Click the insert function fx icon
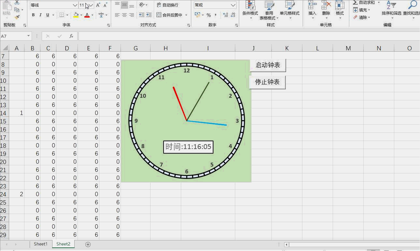The height and width of the screenshot is (251, 420). click(71, 36)
